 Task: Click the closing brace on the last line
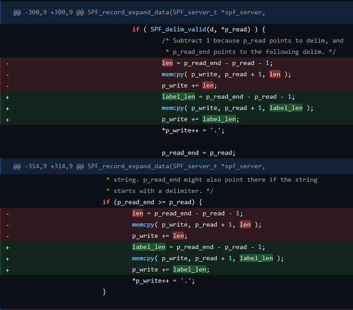point(104,291)
